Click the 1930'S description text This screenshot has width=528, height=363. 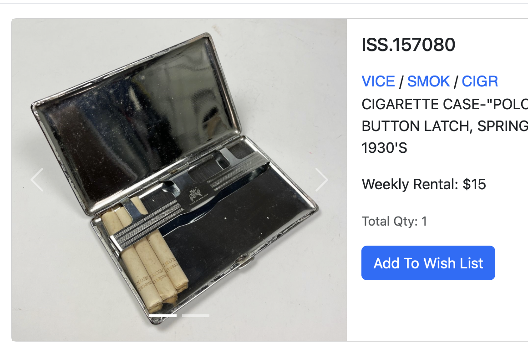point(384,148)
